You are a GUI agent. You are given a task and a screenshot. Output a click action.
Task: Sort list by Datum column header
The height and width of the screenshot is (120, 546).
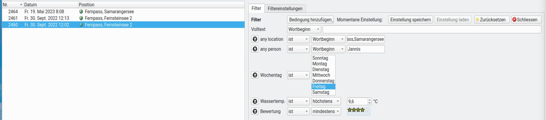pyautogui.click(x=50, y=5)
